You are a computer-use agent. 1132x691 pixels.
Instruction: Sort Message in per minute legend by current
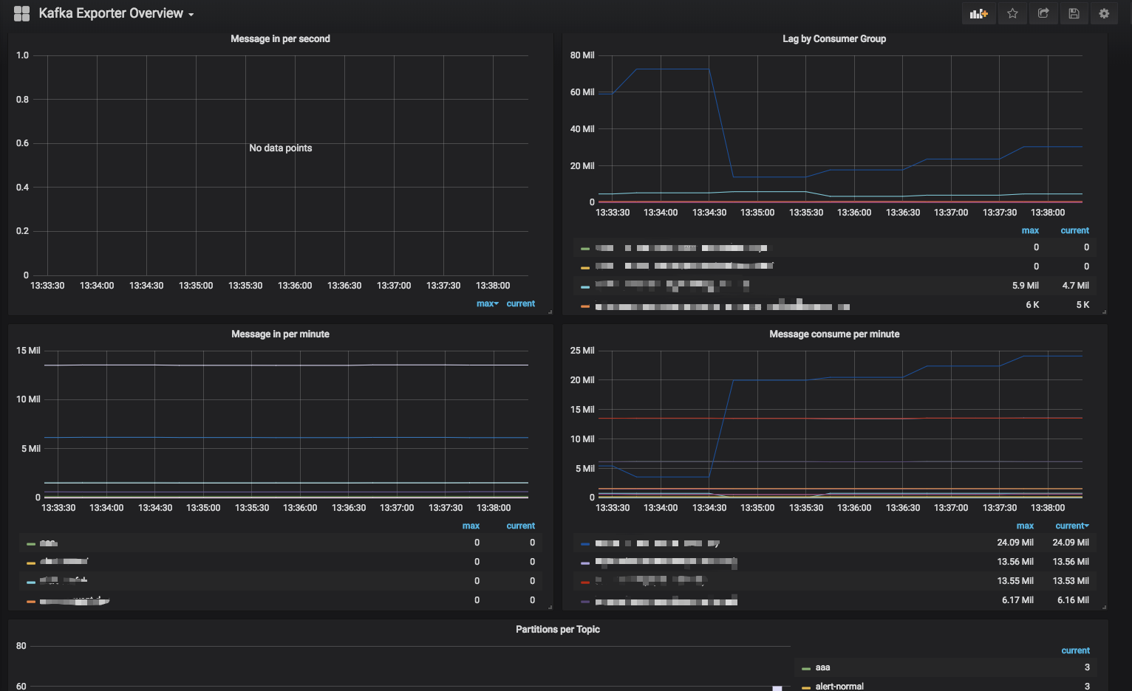pyautogui.click(x=521, y=526)
